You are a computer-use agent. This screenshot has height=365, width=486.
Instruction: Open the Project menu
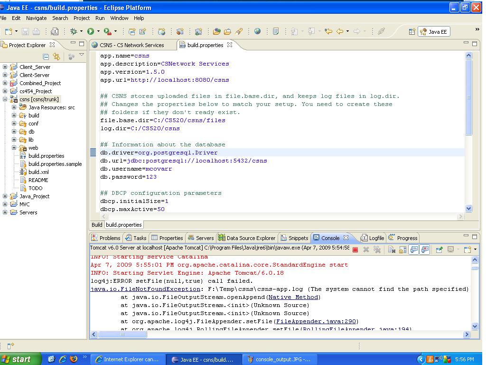pos(81,18)
